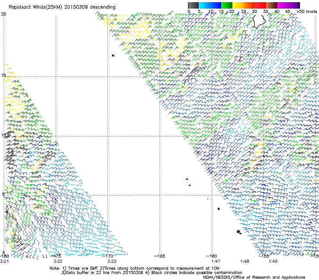Click the black island dot near 4N -159
The image size is (319, 280).
click(x=219, y=208)
